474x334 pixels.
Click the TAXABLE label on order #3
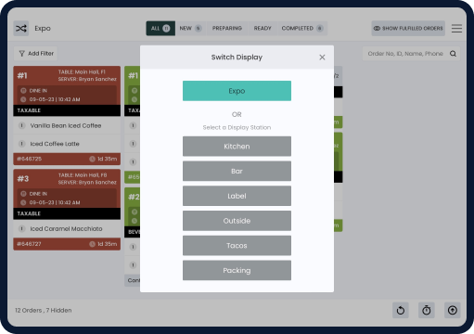(x=29, y=213)
